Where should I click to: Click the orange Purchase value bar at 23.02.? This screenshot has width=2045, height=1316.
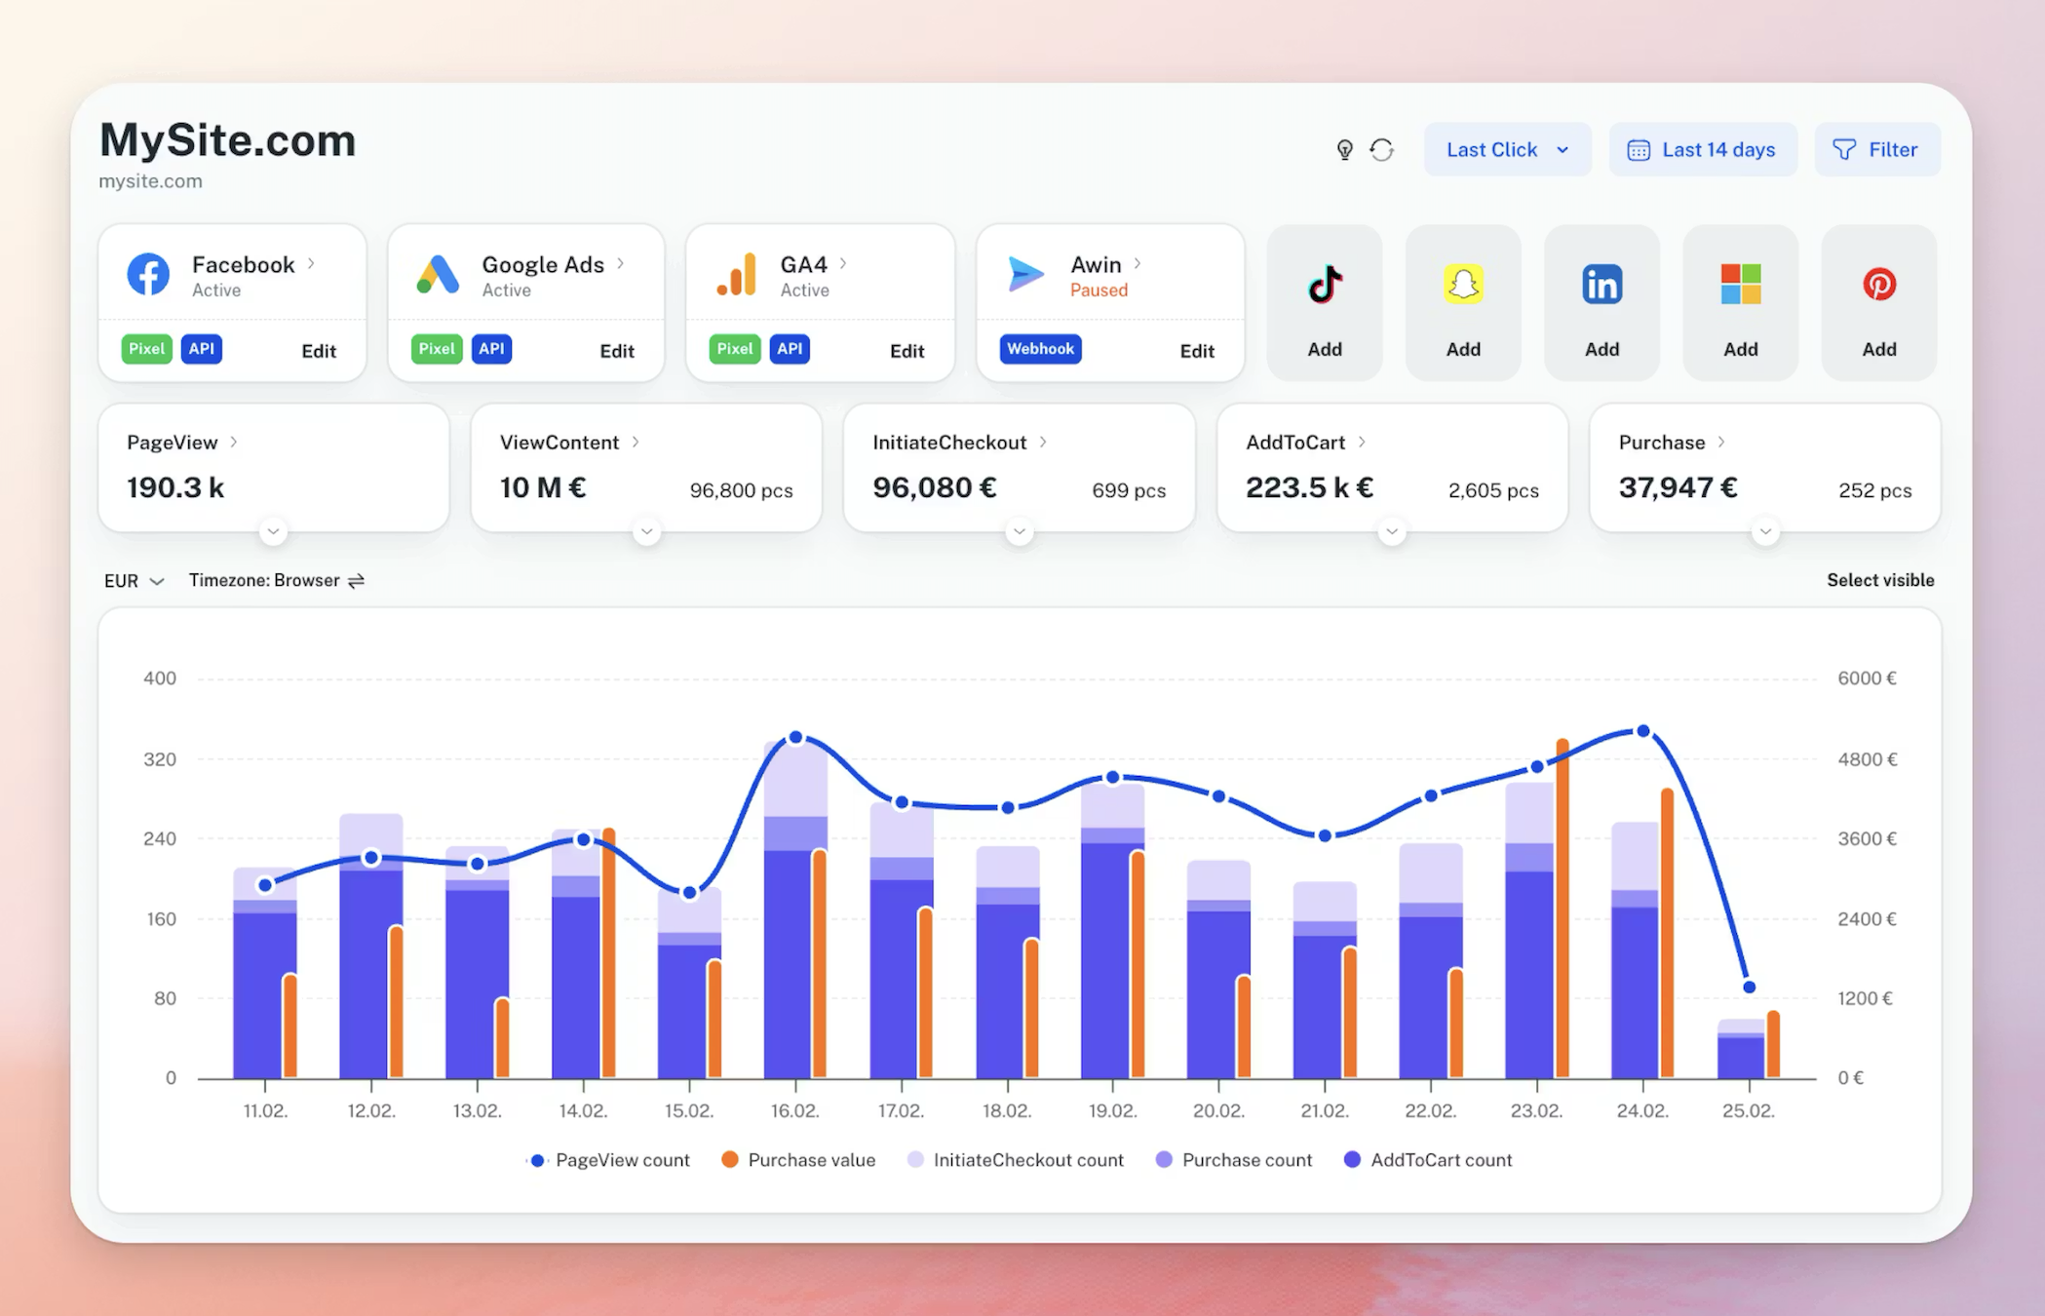point(1563,909)
